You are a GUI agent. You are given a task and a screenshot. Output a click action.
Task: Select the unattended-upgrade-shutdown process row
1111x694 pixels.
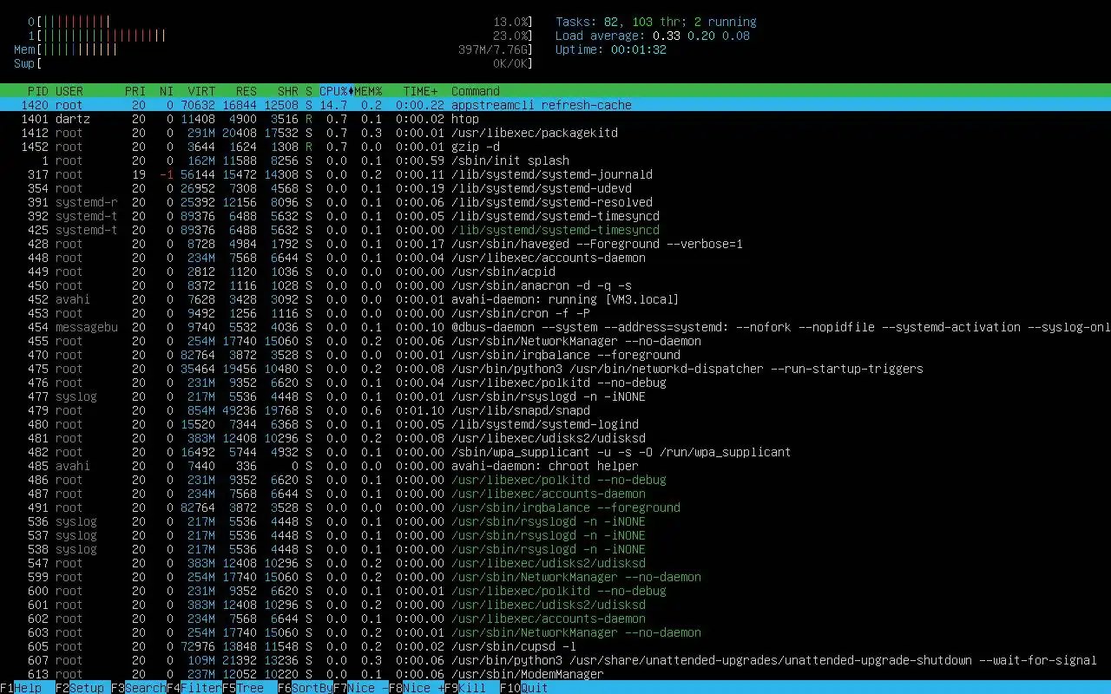click(555, 660)
